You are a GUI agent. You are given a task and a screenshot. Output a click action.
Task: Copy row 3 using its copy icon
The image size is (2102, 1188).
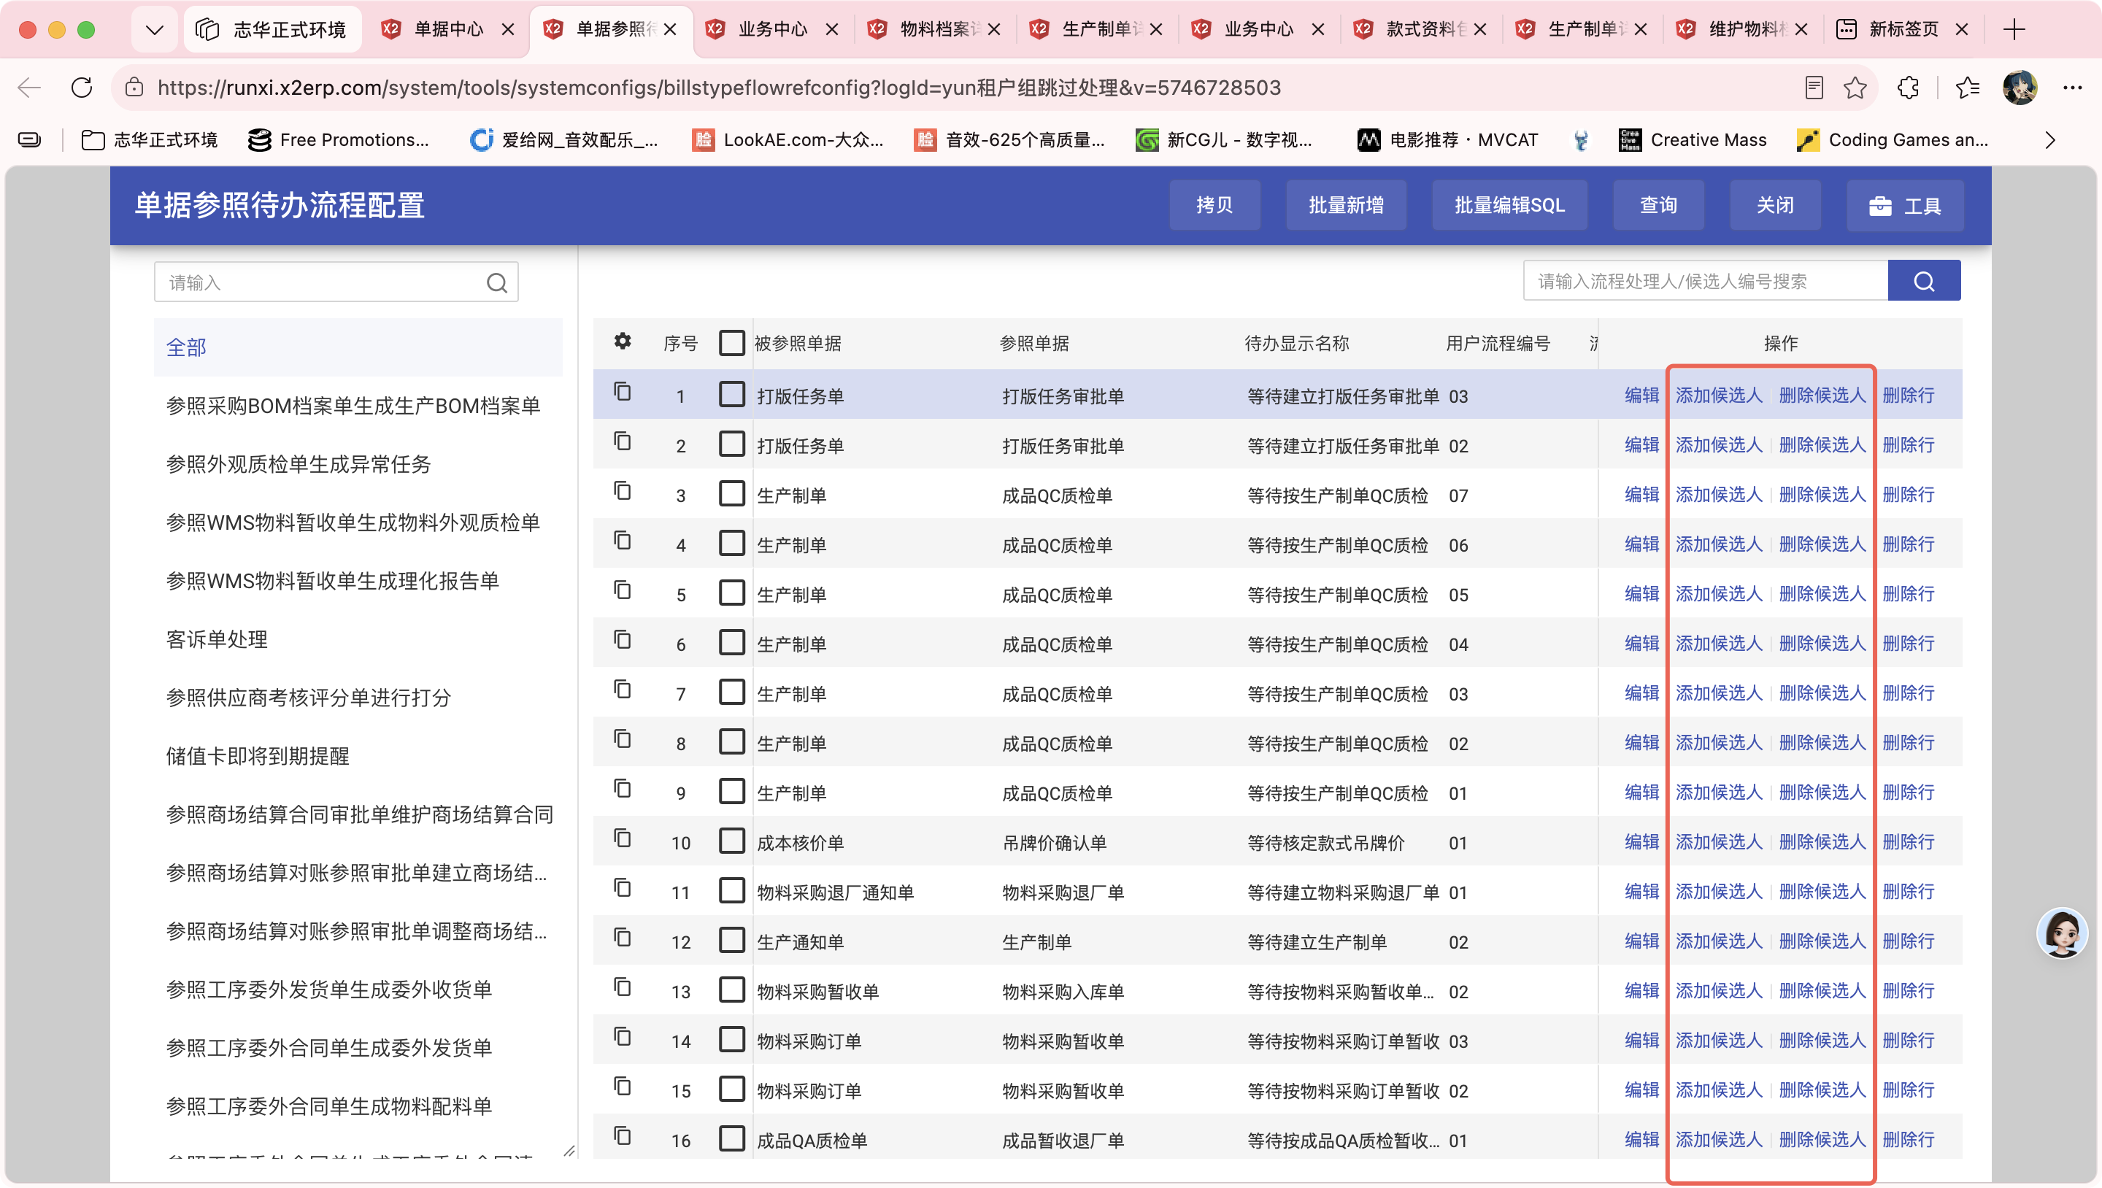click(x=623, y=491)
